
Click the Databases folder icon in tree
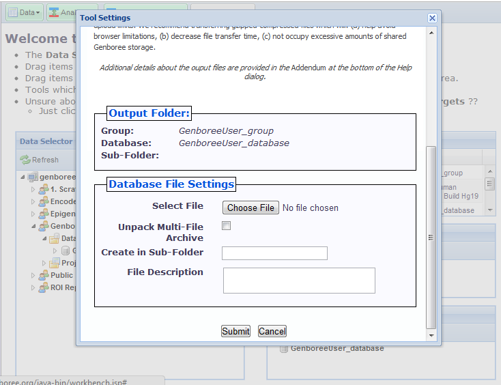(54, 238)
